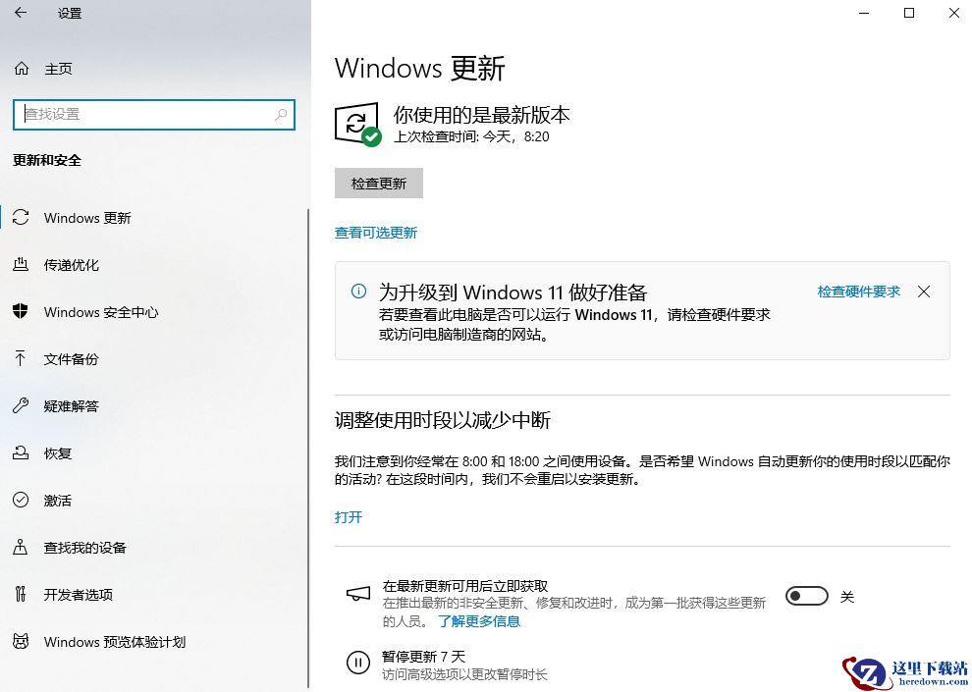Toggle 在最新更新可用后立即获取 switch on
Screen dimensions: 972x692
tap(806, 596)
